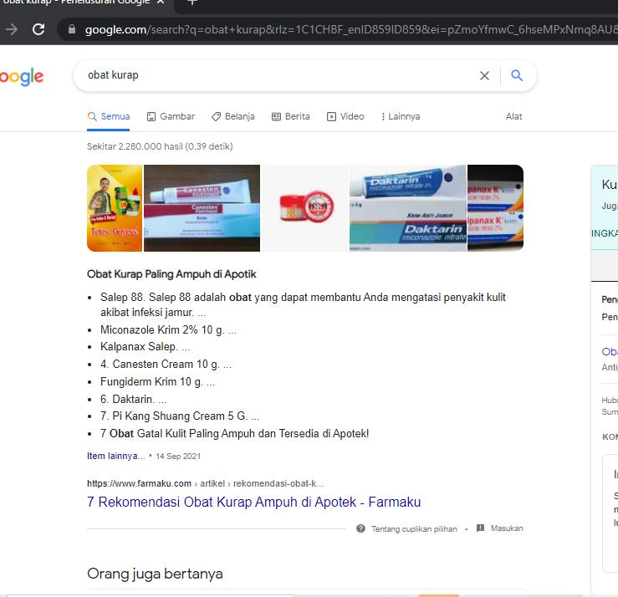Switch to the Gambar tab
Screen dimensions: 618x597
coord(171,117)
